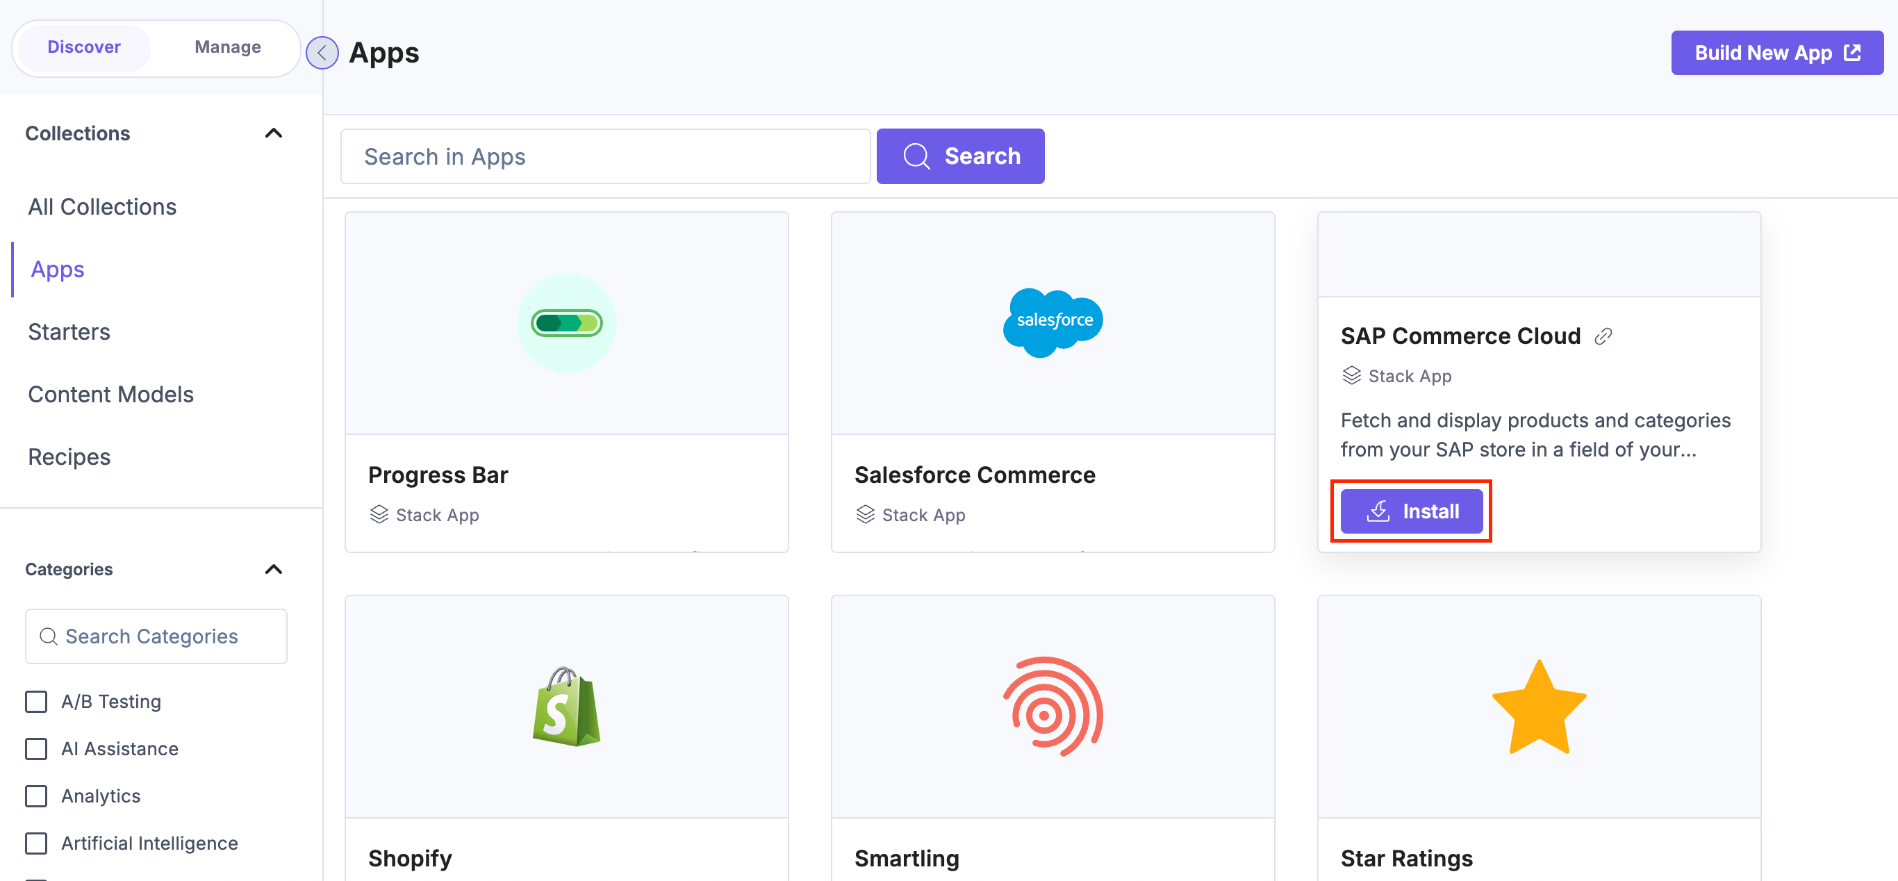The height and width of the screenshot is (881, 1898).
Task: Click the A/B Testing label
Action: pos(111,701)
